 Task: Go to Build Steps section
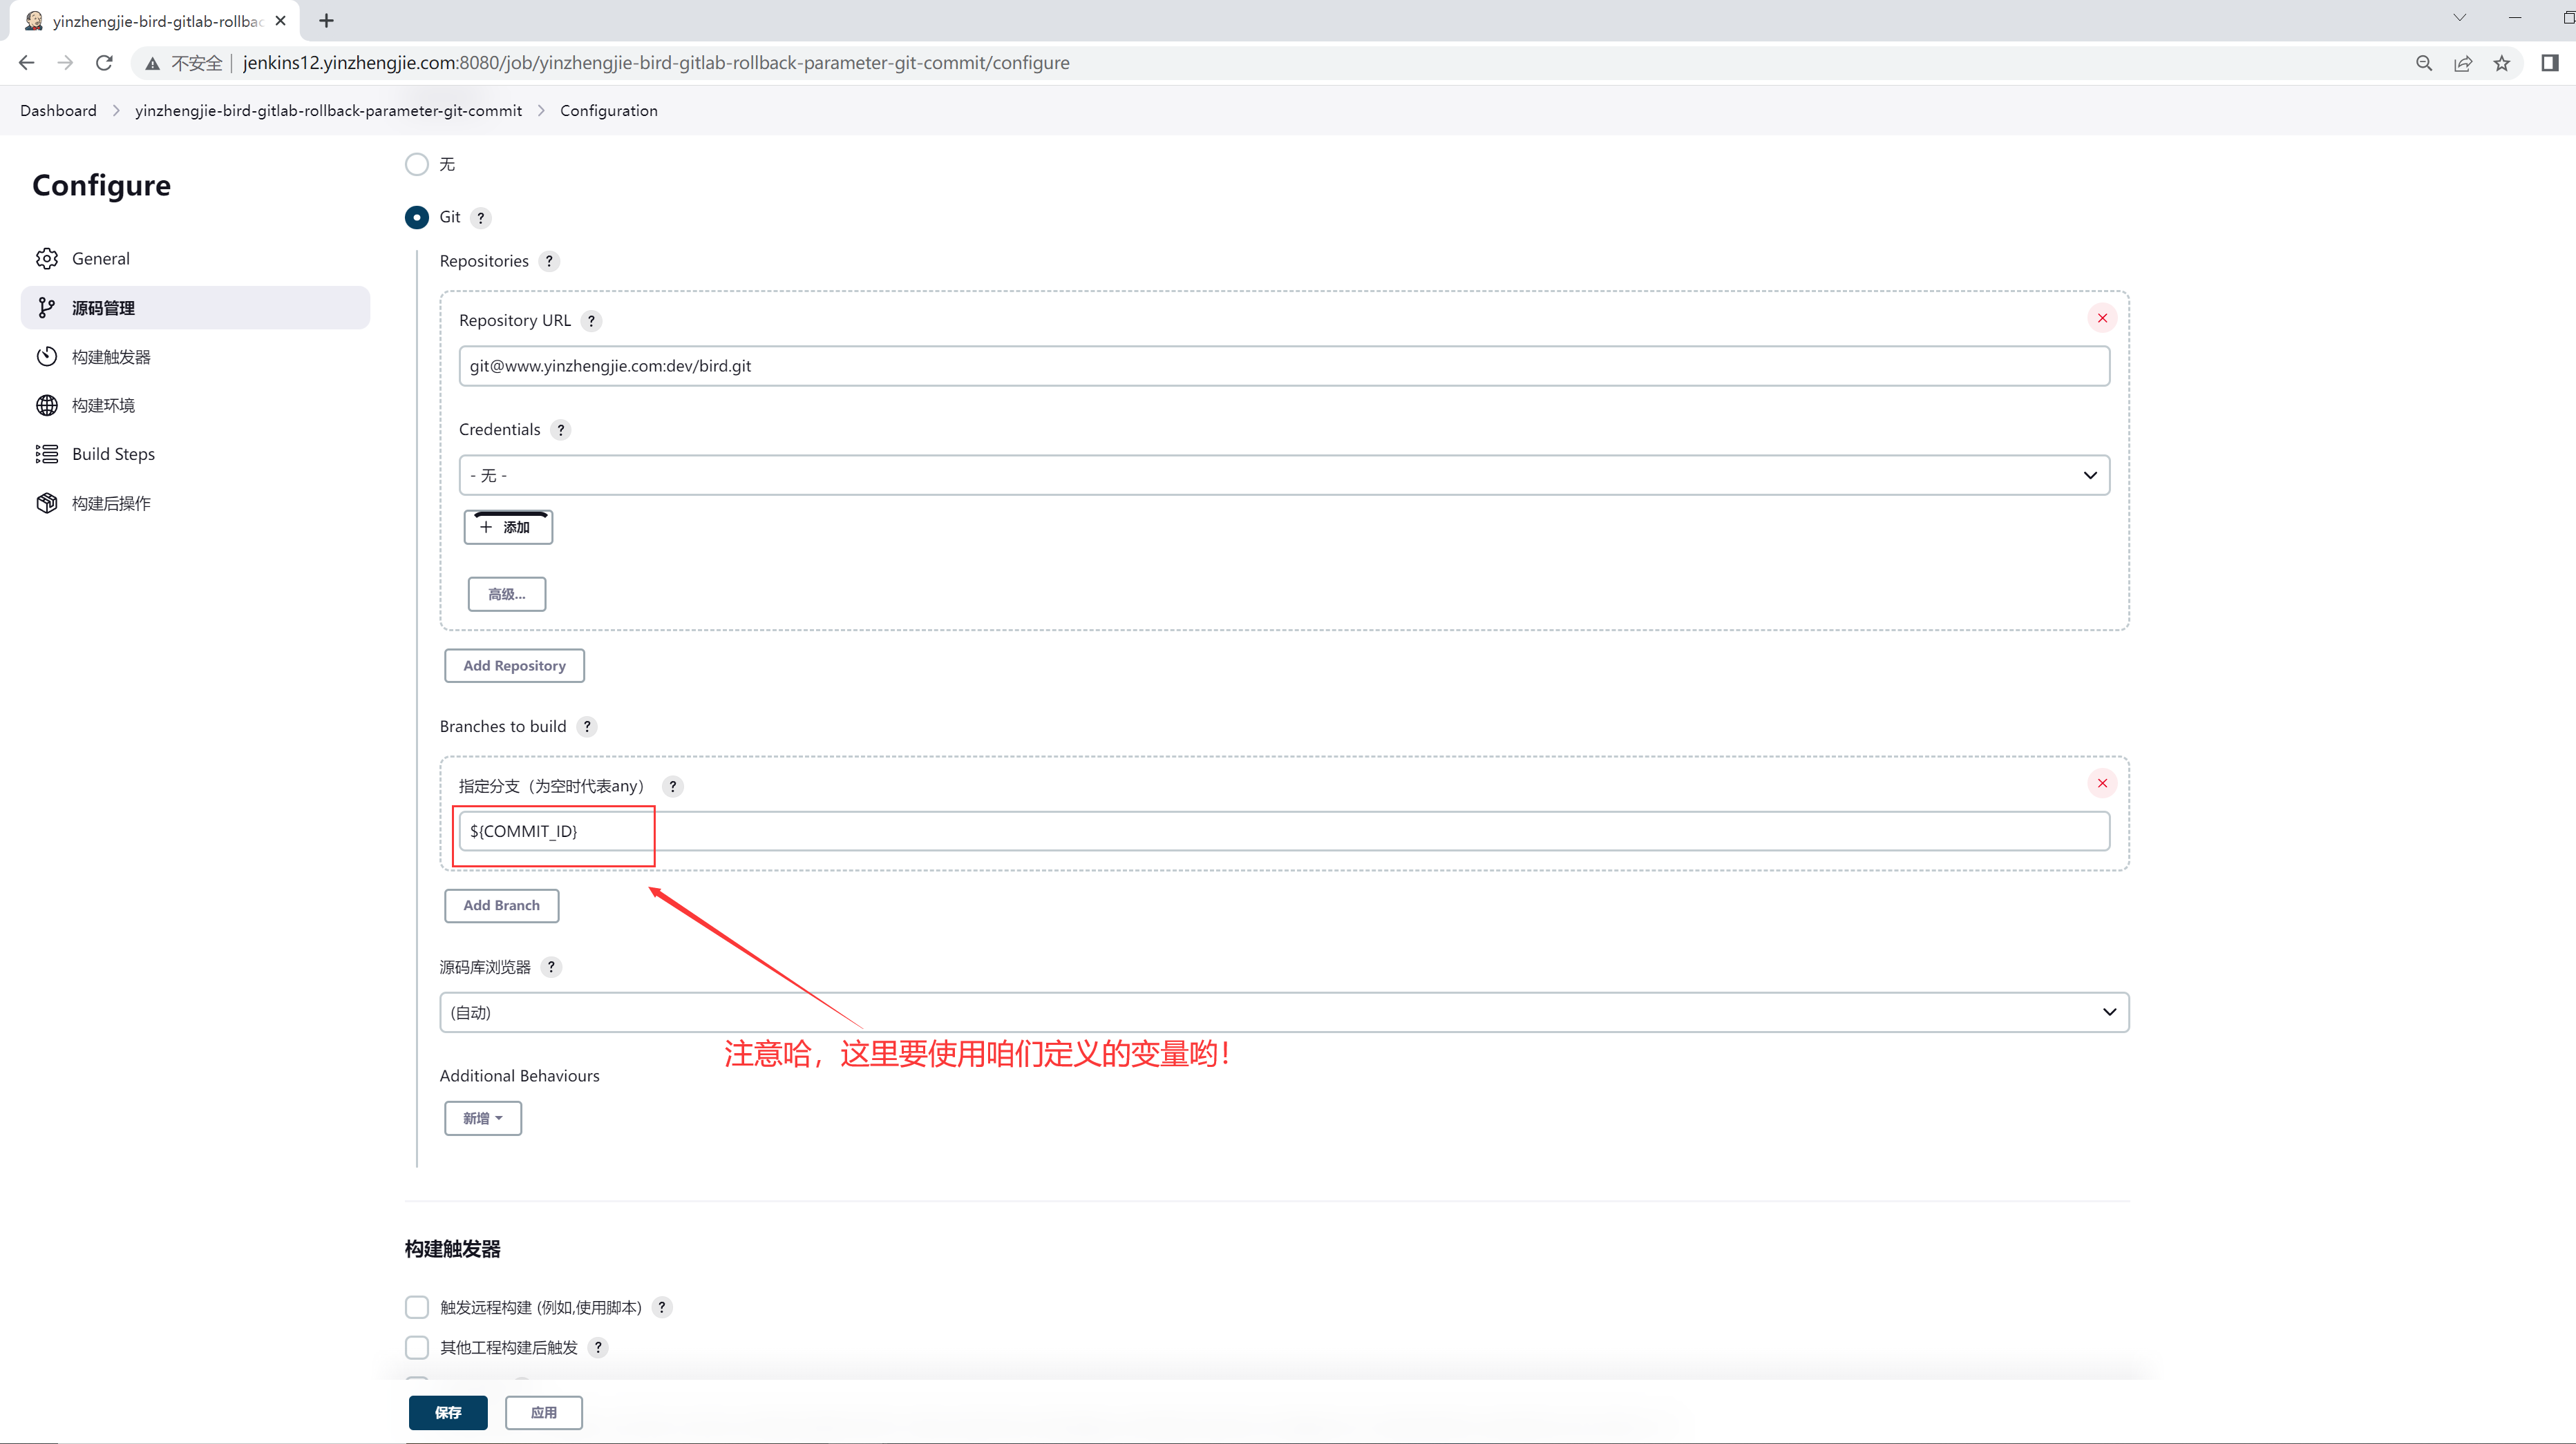(x=113, y=454)
